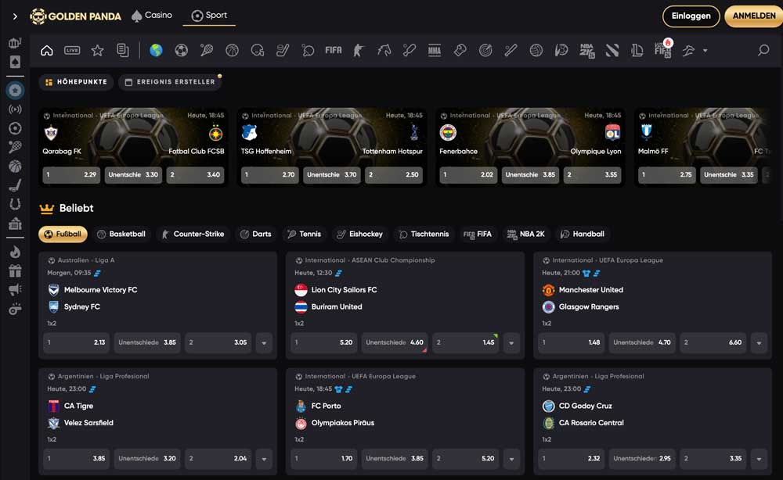Image resolution: width=783 pixels, height=480 pixels.
Task: Bet Unentschieden 3.85 on Fenerbahce vs Lyon
Action: 530,175
